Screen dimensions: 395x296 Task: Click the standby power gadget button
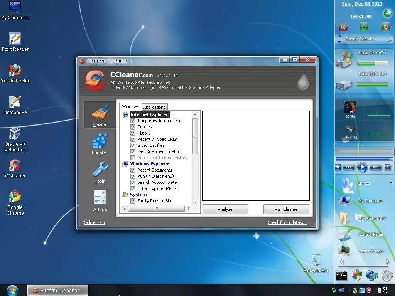pos(385,27)
